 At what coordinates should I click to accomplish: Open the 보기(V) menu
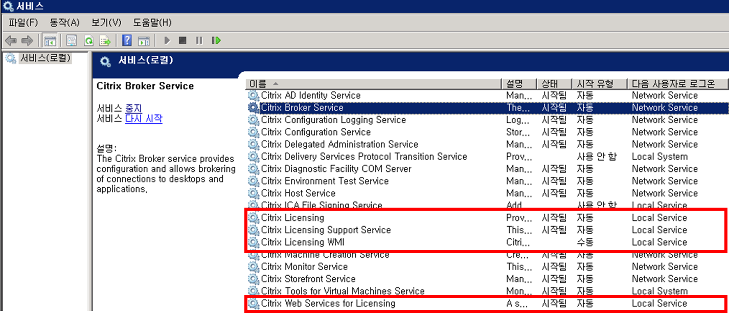coord(106,23)
